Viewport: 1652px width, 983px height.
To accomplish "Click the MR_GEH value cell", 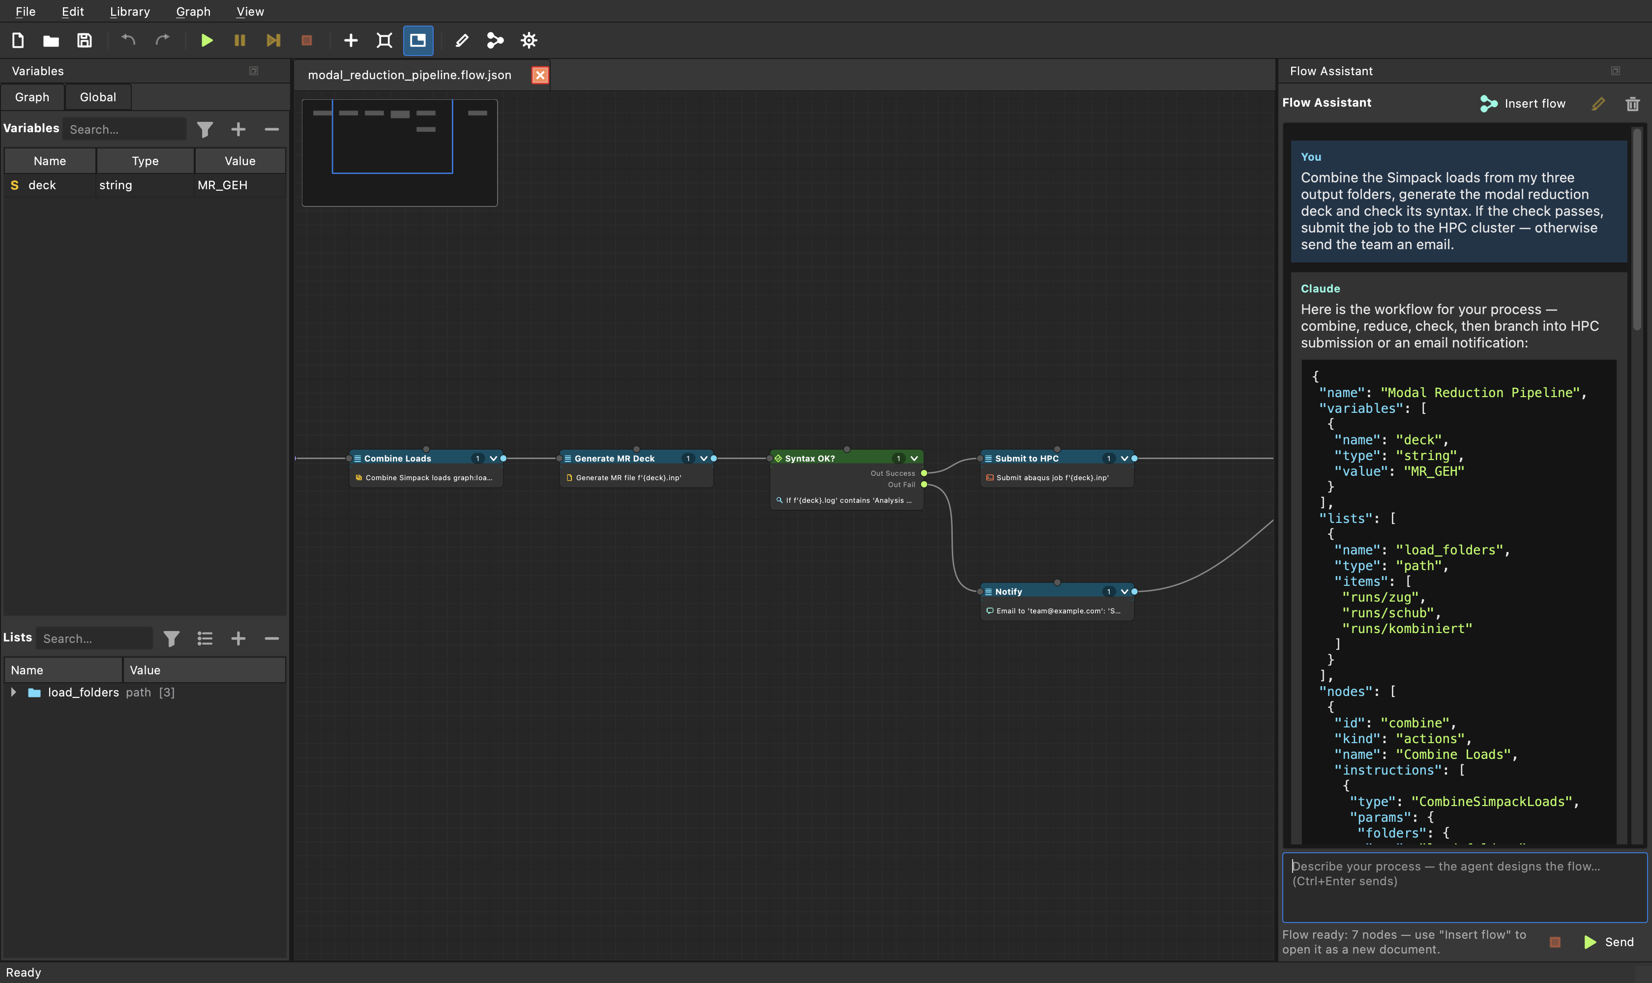I will (x=240, y=185).
